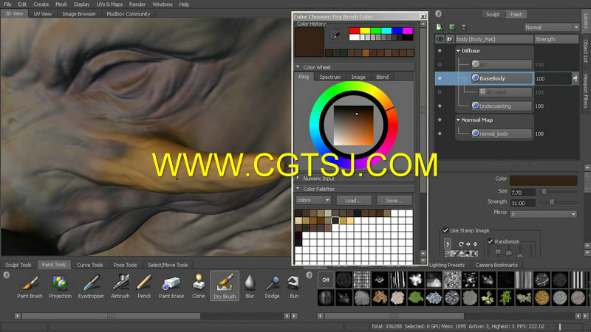This screenshot has width=591, height=332.
Task: Click the red swatch in Color History
Action: pyautogui.click(x=355, y=30)
